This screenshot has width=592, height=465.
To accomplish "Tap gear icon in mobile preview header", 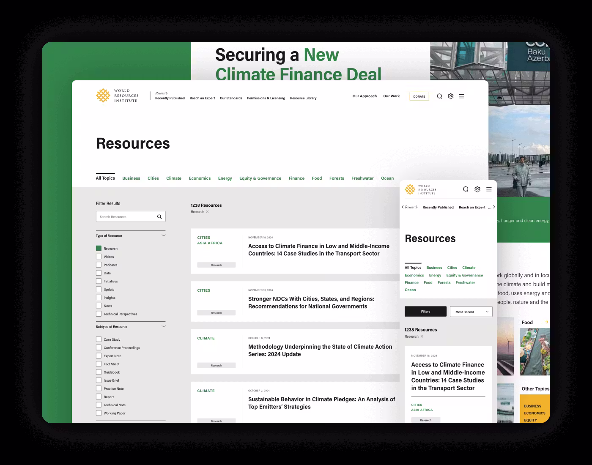I will tap(477, 189).
